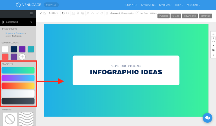216x126 pixels.
Task: Open the Account dropdown menu
Action: 193,5
